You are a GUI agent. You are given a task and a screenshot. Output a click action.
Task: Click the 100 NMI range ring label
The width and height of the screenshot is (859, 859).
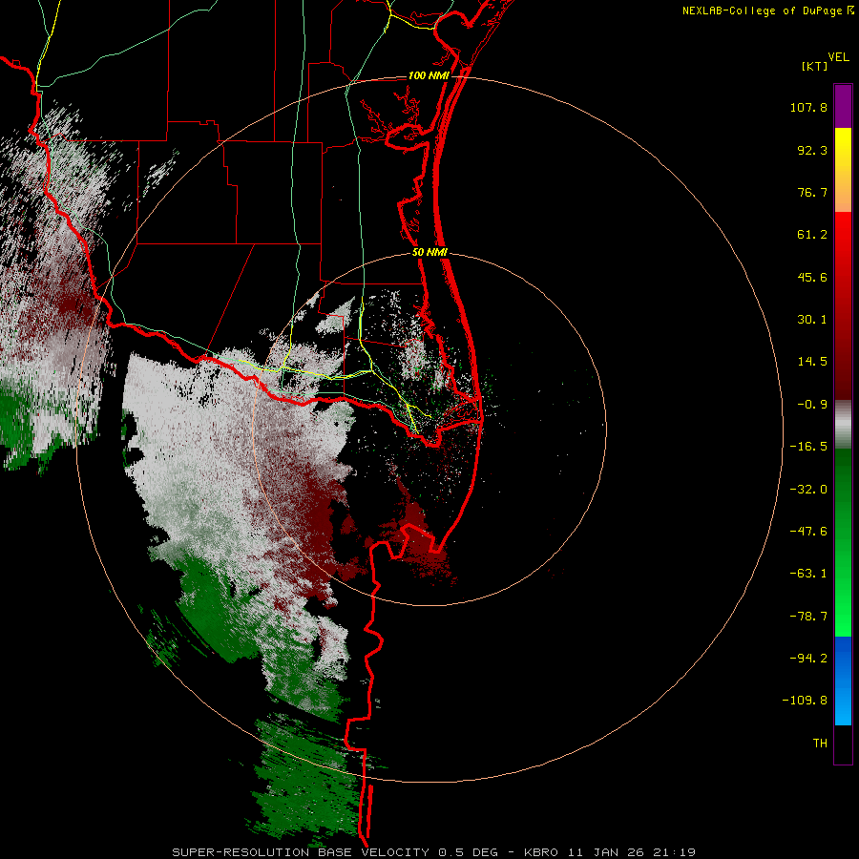(x=429, y=75)
